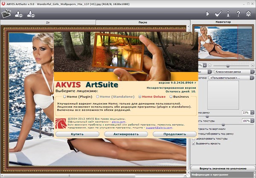
Task: Click the "Активировать" button
Action: point(126,134)
